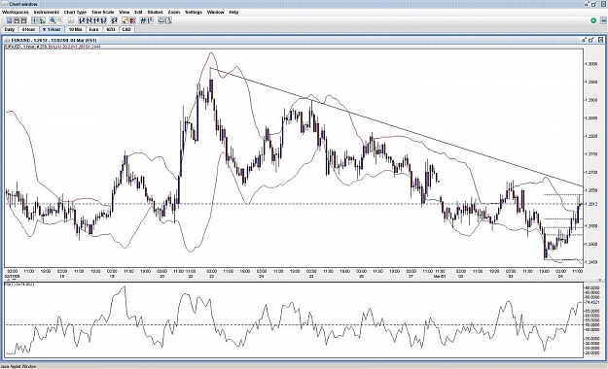Open the Time Scale menu

(x=103, y=12)
